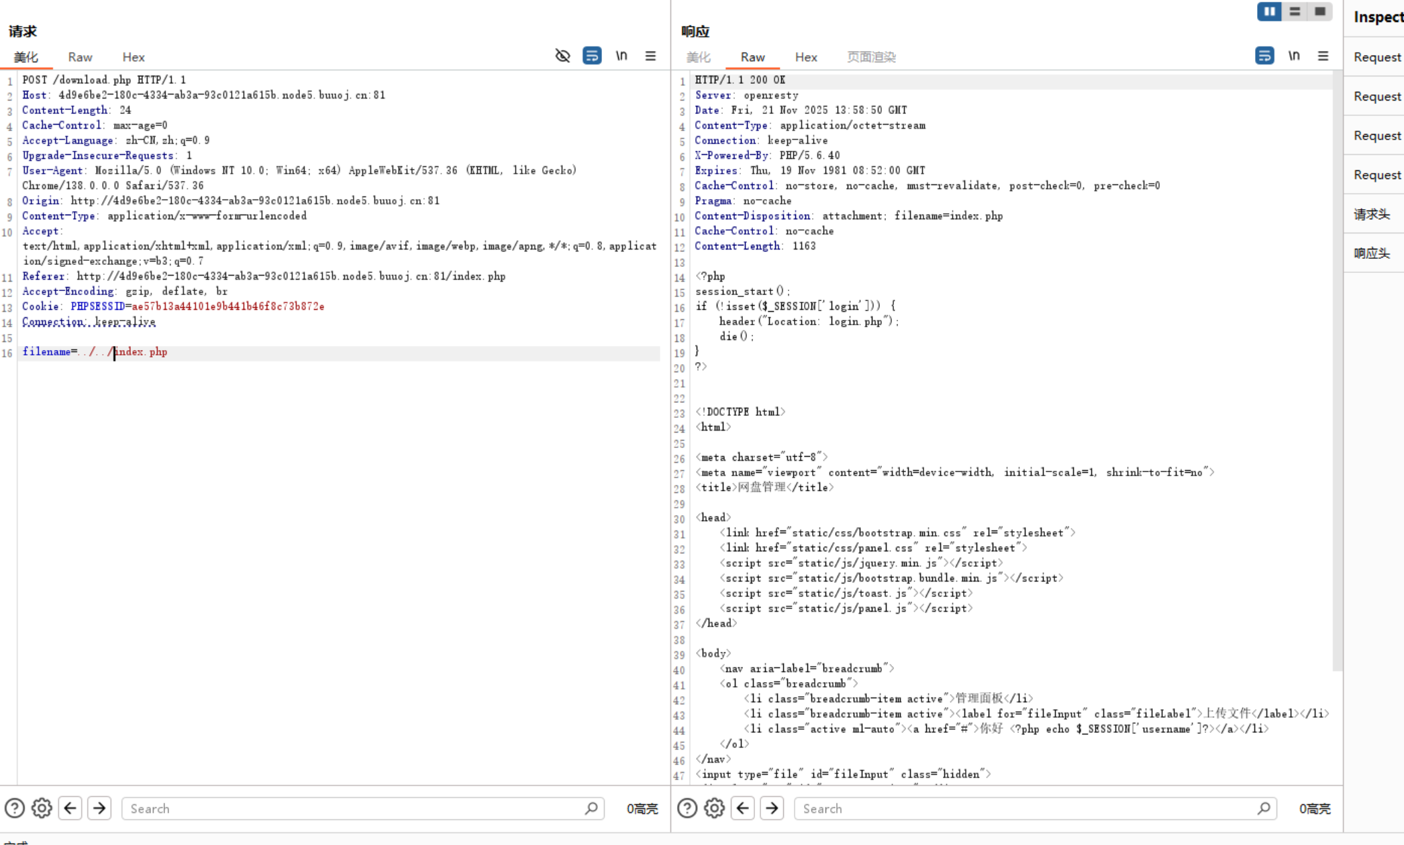
Task: Open request panel hamburger options menu
Action: [650, 56]
